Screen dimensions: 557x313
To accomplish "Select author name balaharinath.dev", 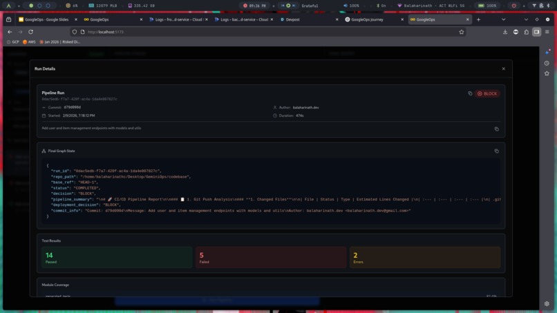I will (x=305, y=107).
